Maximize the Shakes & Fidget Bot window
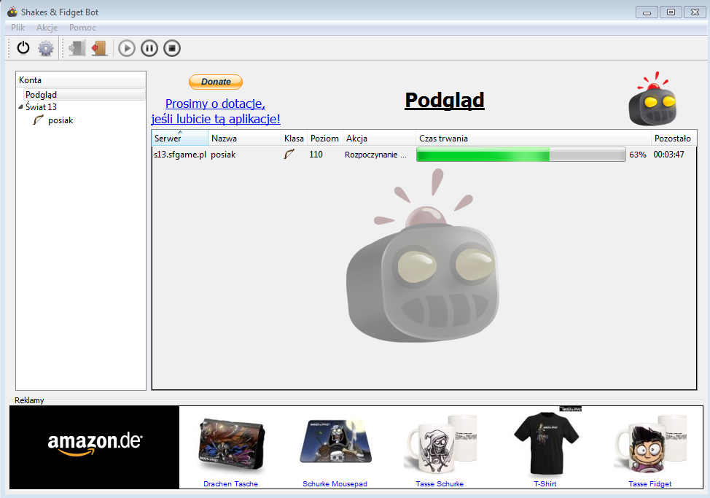Image resolution: width=710 pixels, height=498 pixels. (x=671, y=12)
